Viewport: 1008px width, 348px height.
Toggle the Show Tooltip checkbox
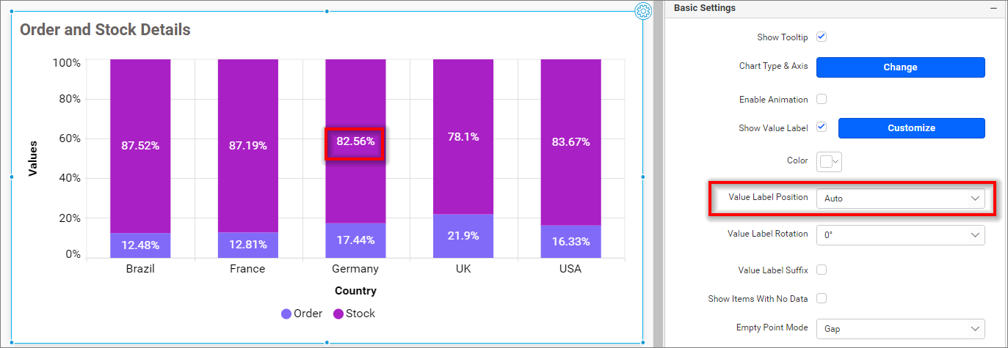click(x=822, y=37)
